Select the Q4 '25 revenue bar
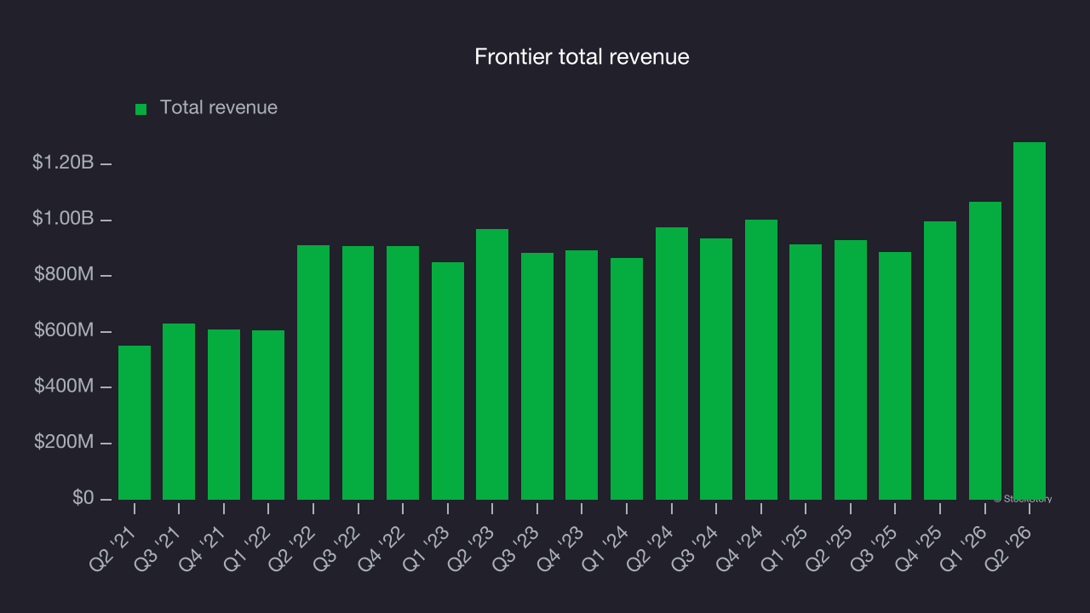Viewport: 1090px width, 613px height. (x=940, y=360)
